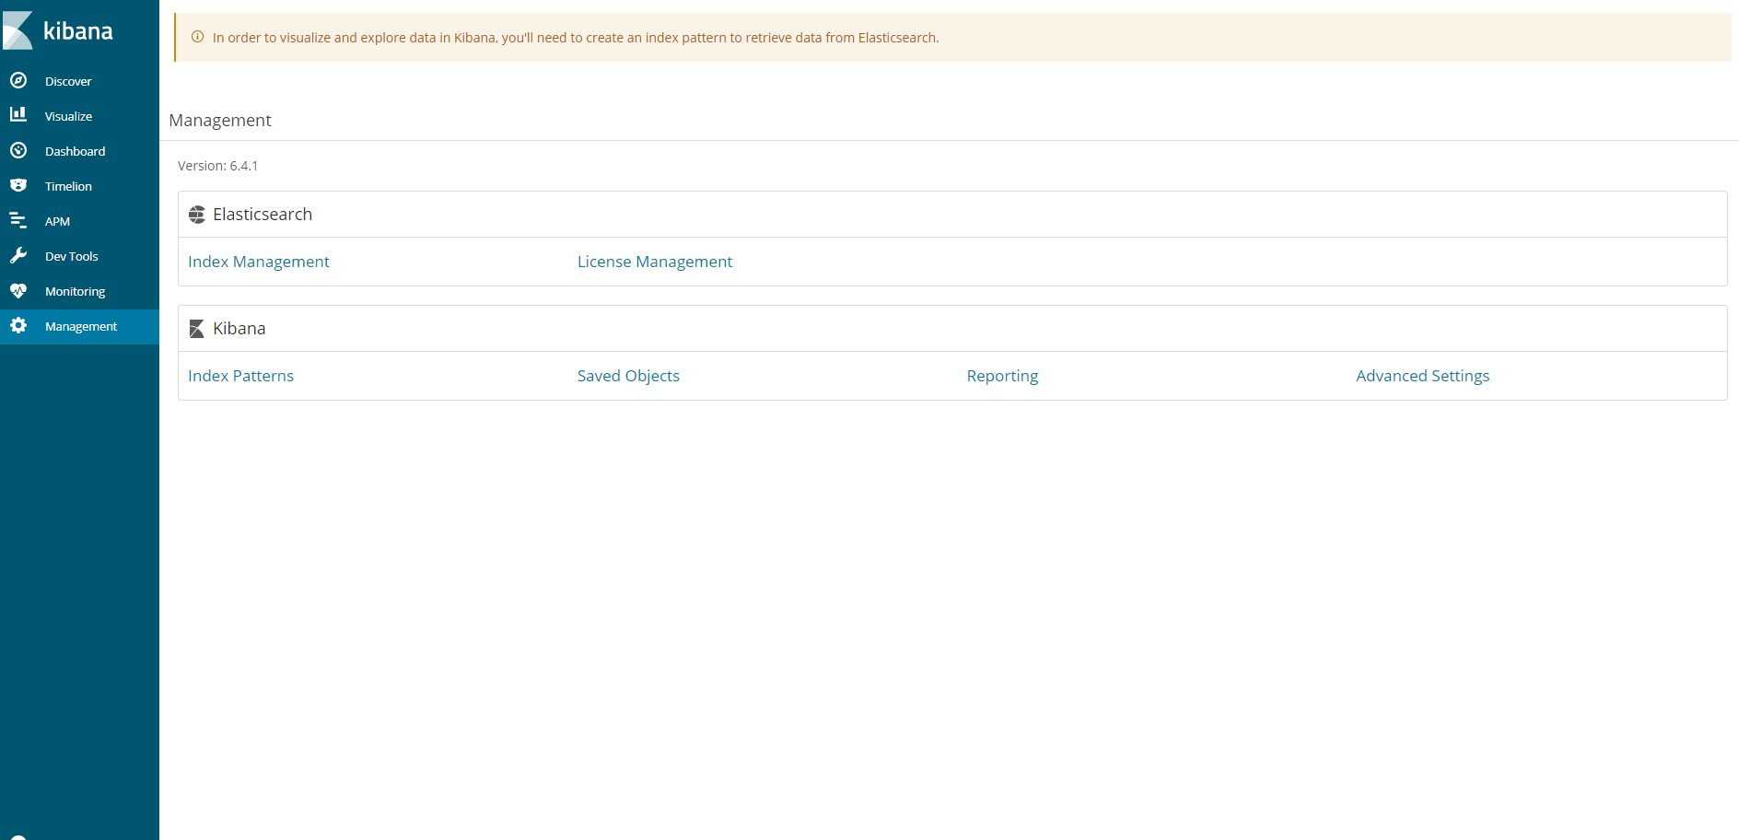Image resolution: width=1739 pixels, height=840 pixels.
Task: Click the Kibana logo in the sidebar
Action: pyautogui.click(x=58, y=30)
